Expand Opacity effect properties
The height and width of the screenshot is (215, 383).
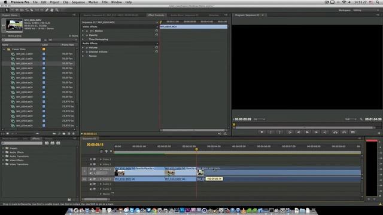click(x=83, y=35)
